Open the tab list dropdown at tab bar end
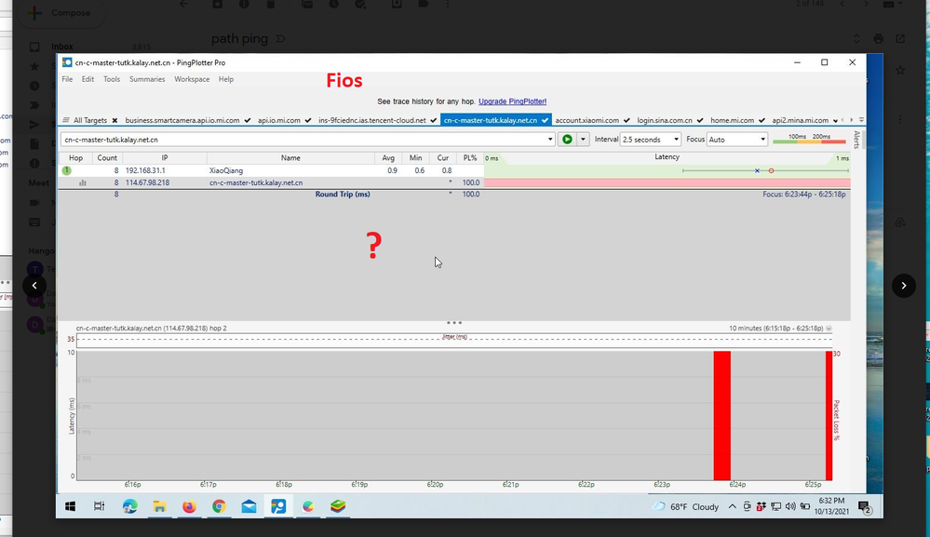Image resolution: width=930 pixels, height=537 pixels. (x=861, y=120)
